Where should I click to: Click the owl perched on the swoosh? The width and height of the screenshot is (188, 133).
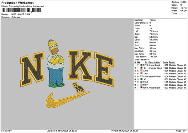pos(79,88)
